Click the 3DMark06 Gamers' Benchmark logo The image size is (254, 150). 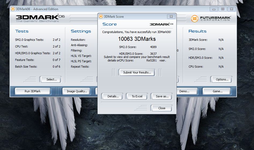[x=40, y=18]
